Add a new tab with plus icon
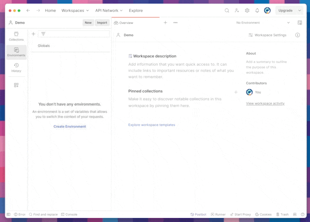 pos(165,23)
